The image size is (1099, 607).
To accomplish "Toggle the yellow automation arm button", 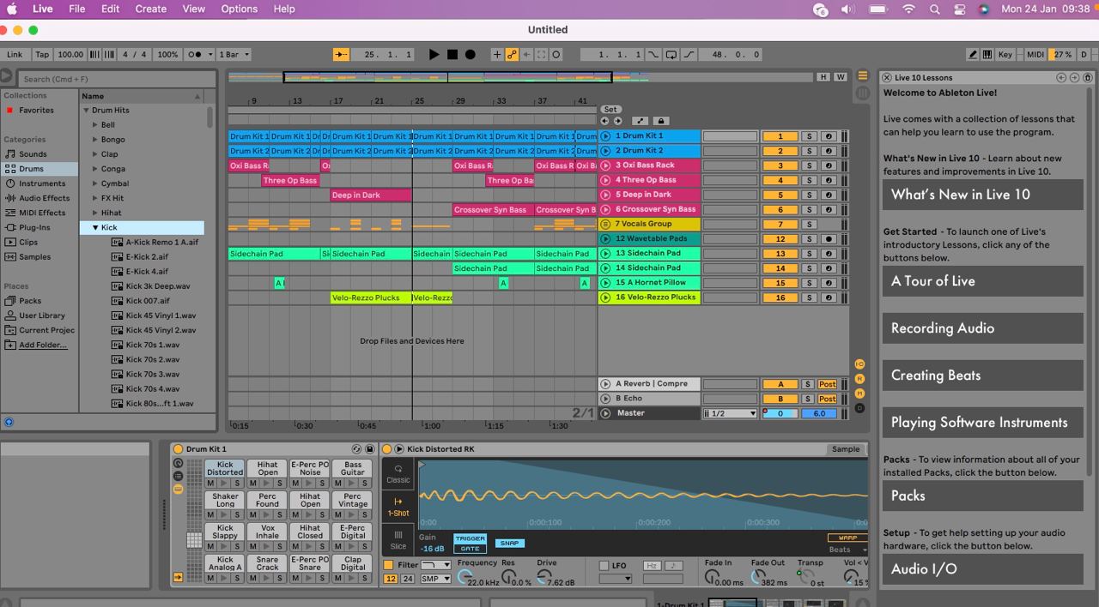I will (x=512, y=54).
